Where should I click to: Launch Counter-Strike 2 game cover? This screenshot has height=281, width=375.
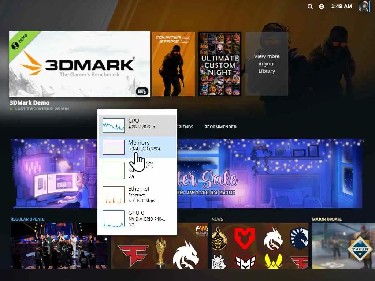(x=173, y=64)
